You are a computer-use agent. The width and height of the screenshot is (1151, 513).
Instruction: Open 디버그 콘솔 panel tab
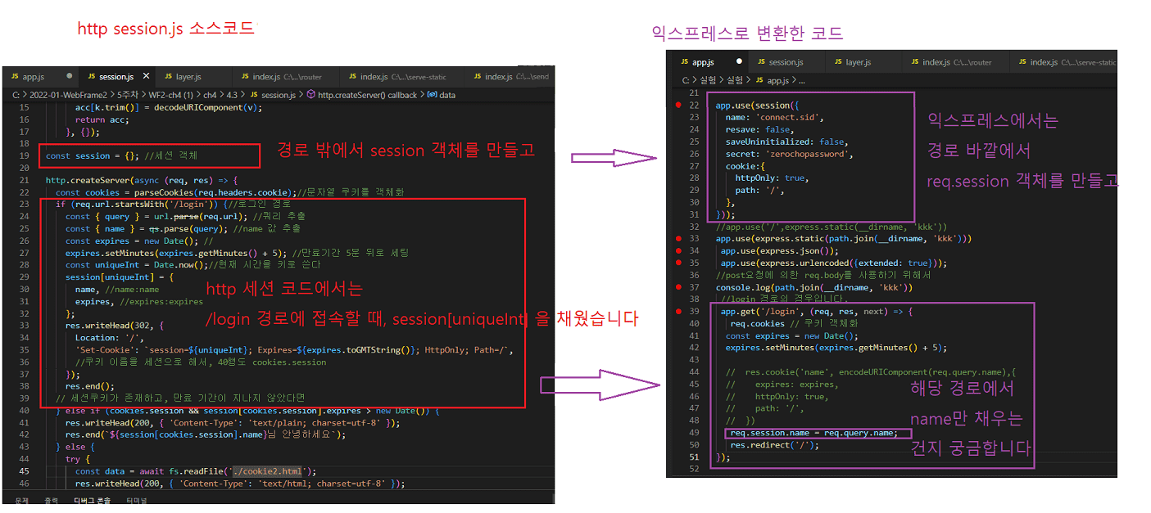(93, 500)
